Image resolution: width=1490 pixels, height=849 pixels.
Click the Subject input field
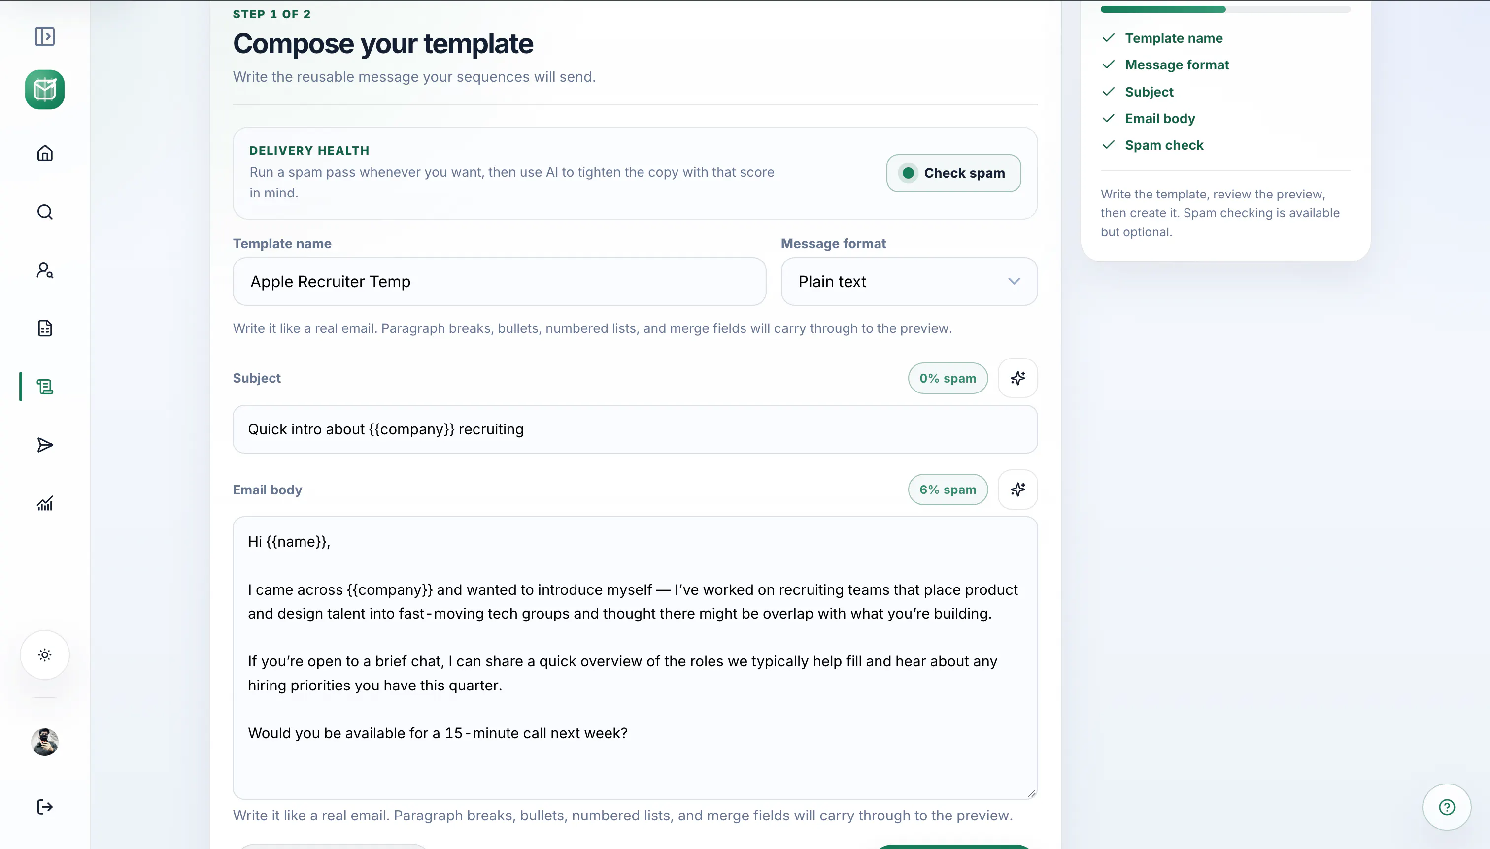pyautogui.click(x=635, y=429)
